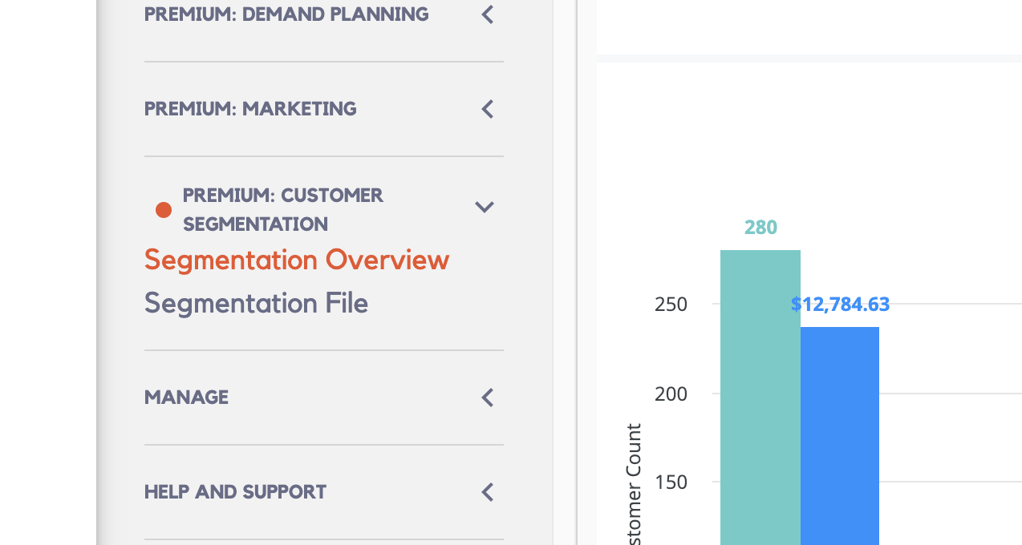The width and height of the screenshot is (1022, 545).
Task: Click the blue revenue bar
Action: 840,437
